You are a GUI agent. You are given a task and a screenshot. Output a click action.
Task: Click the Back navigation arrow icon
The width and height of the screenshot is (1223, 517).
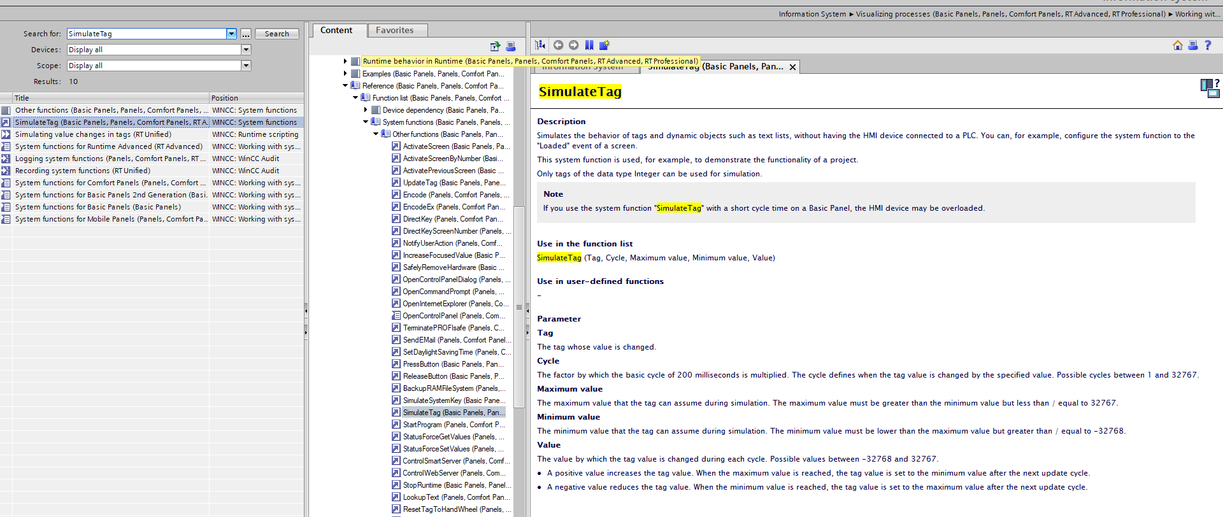tap(558, 45)
